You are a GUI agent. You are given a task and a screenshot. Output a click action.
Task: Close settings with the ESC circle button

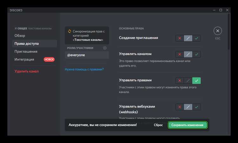(x=218, y=31)
